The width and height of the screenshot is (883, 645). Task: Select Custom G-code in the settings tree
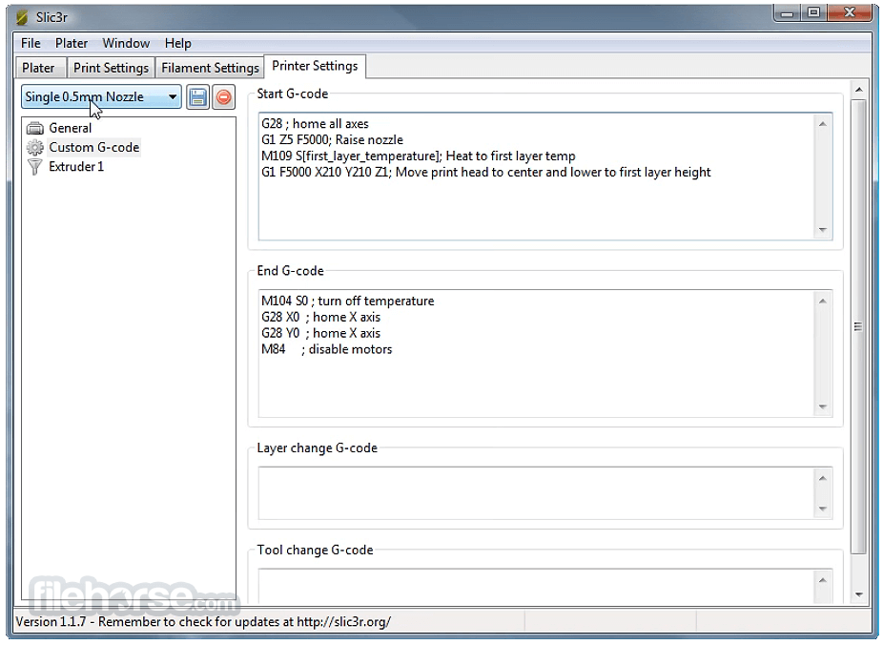click(94, 148)
